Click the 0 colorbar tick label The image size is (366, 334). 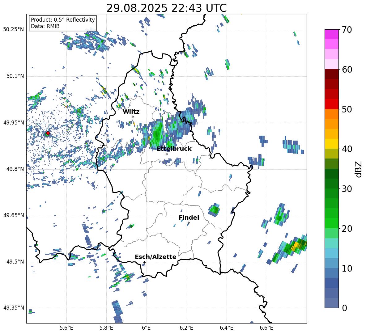tap(344, 308)
